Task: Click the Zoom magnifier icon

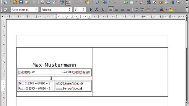Action: click(x=178, y=2)
